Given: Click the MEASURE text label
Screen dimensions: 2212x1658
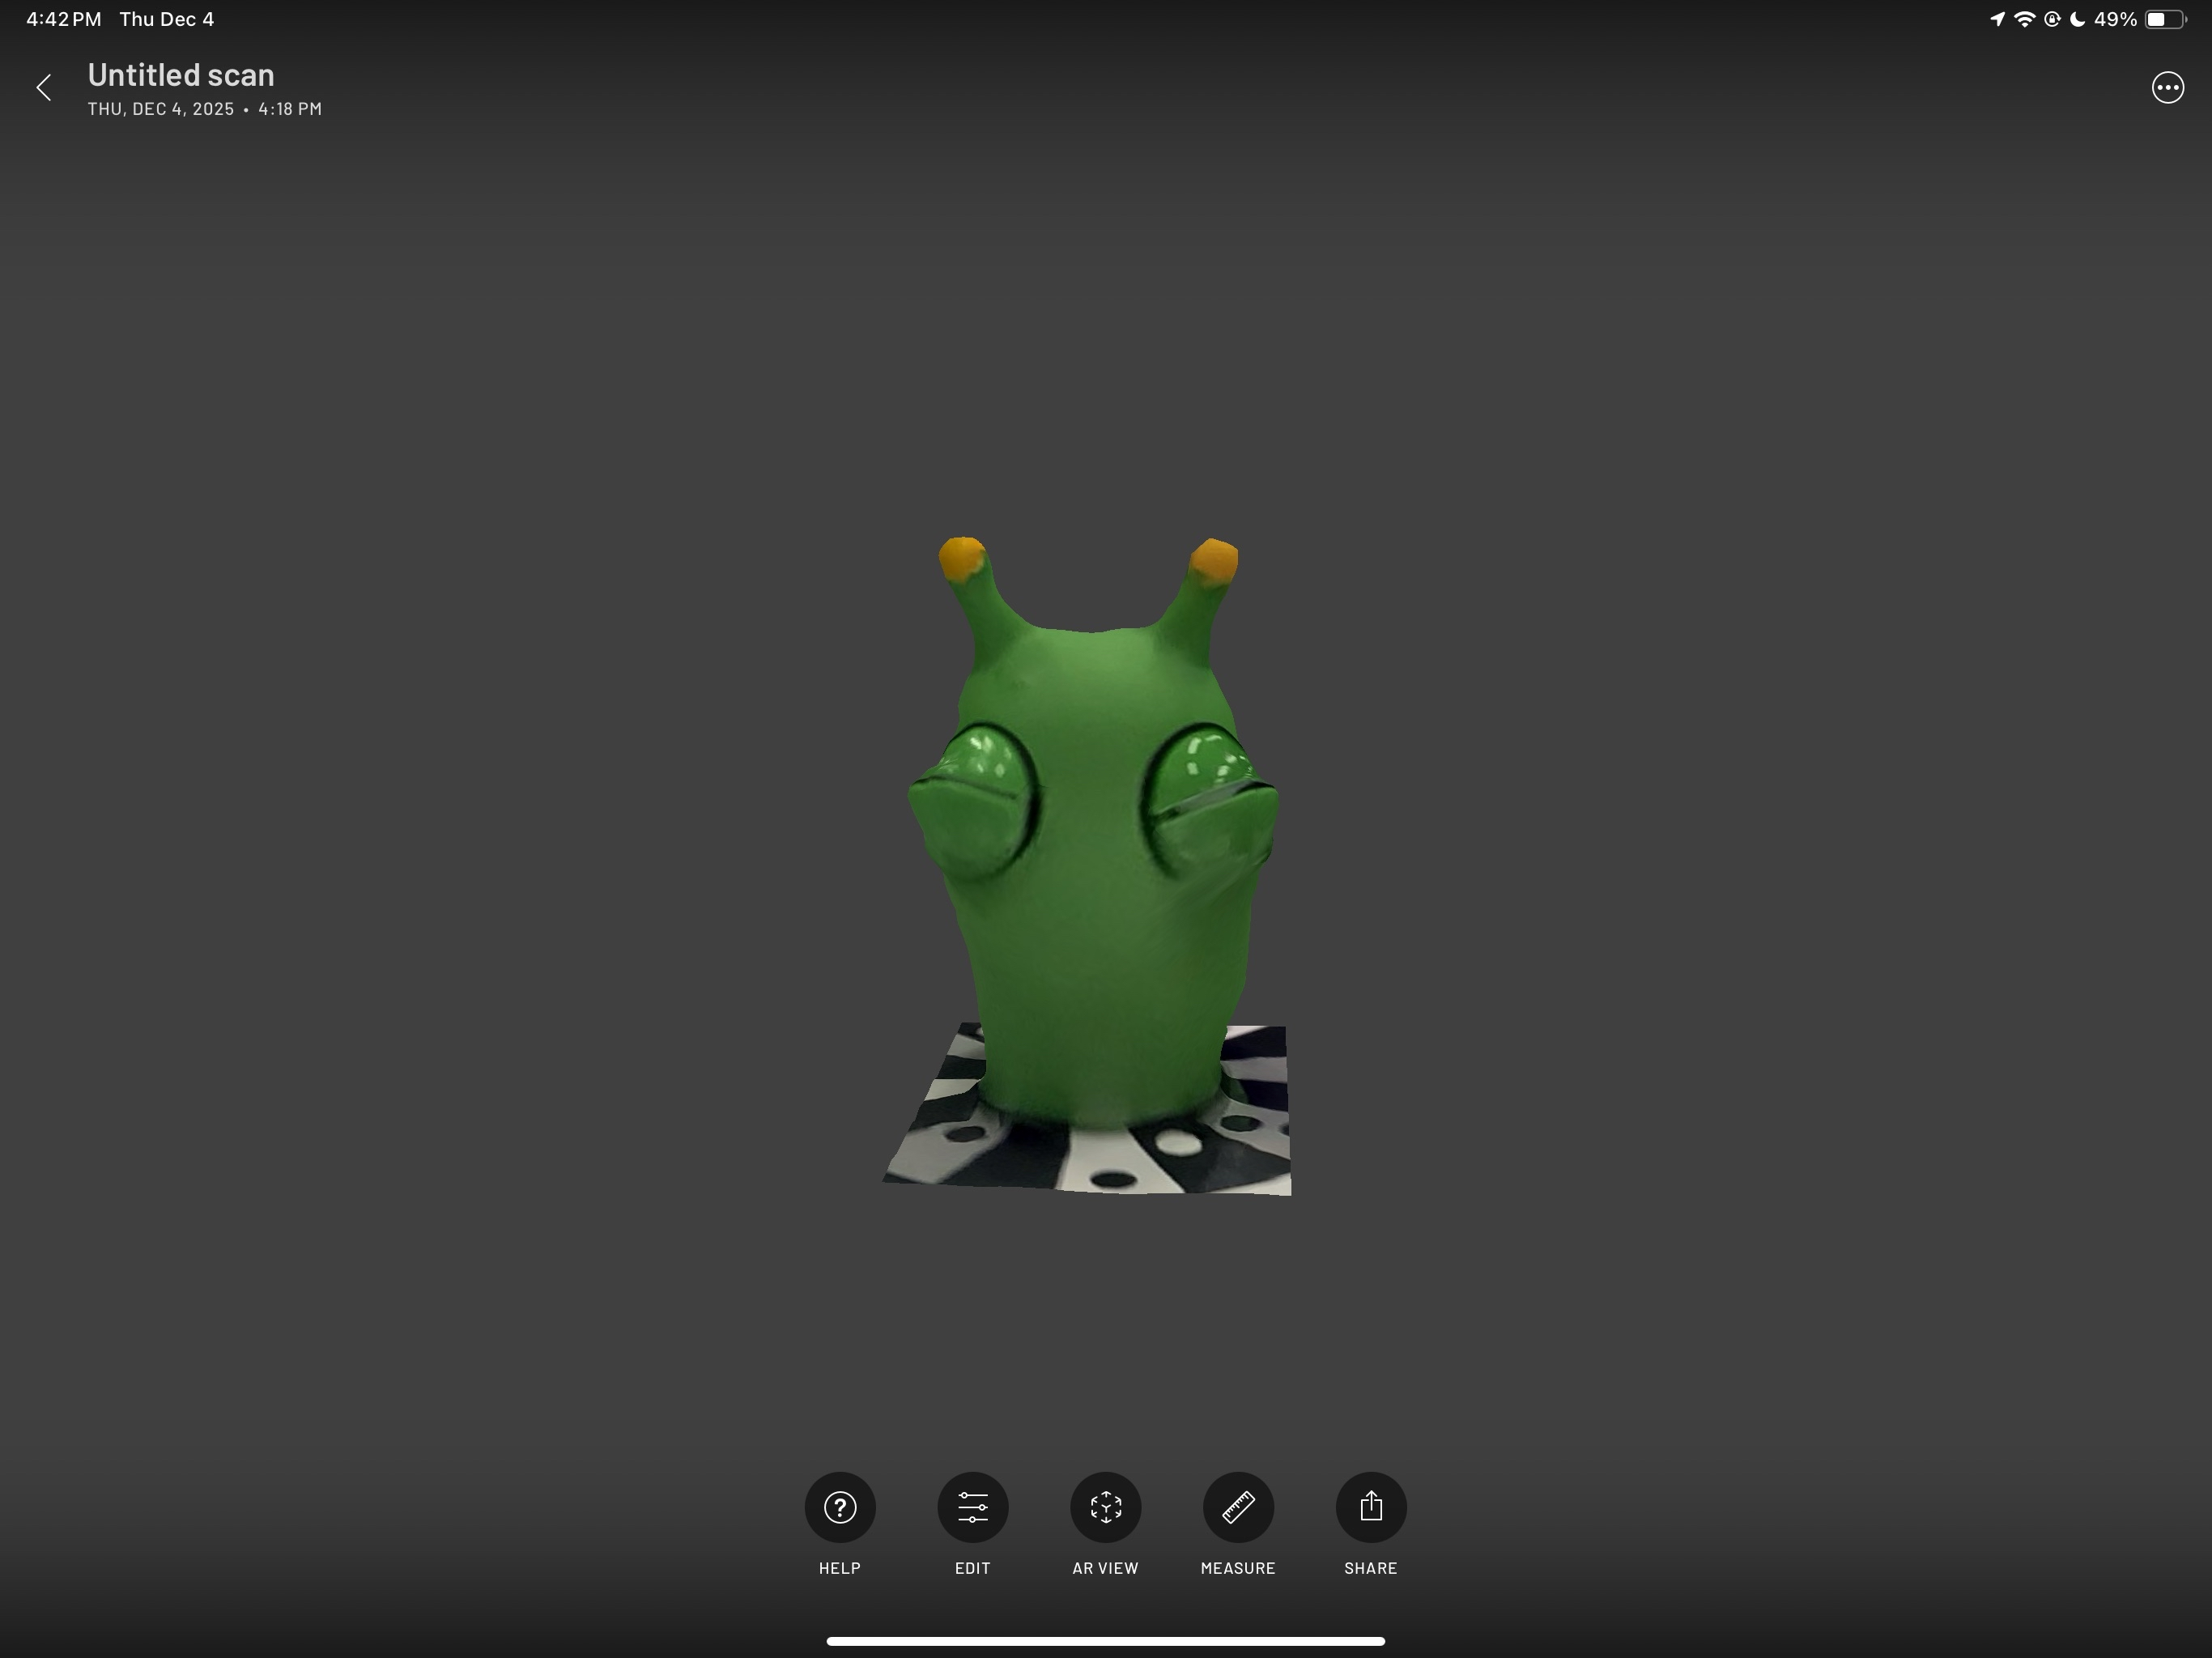Looking at the screenshot, I should pos(1238,1568).
